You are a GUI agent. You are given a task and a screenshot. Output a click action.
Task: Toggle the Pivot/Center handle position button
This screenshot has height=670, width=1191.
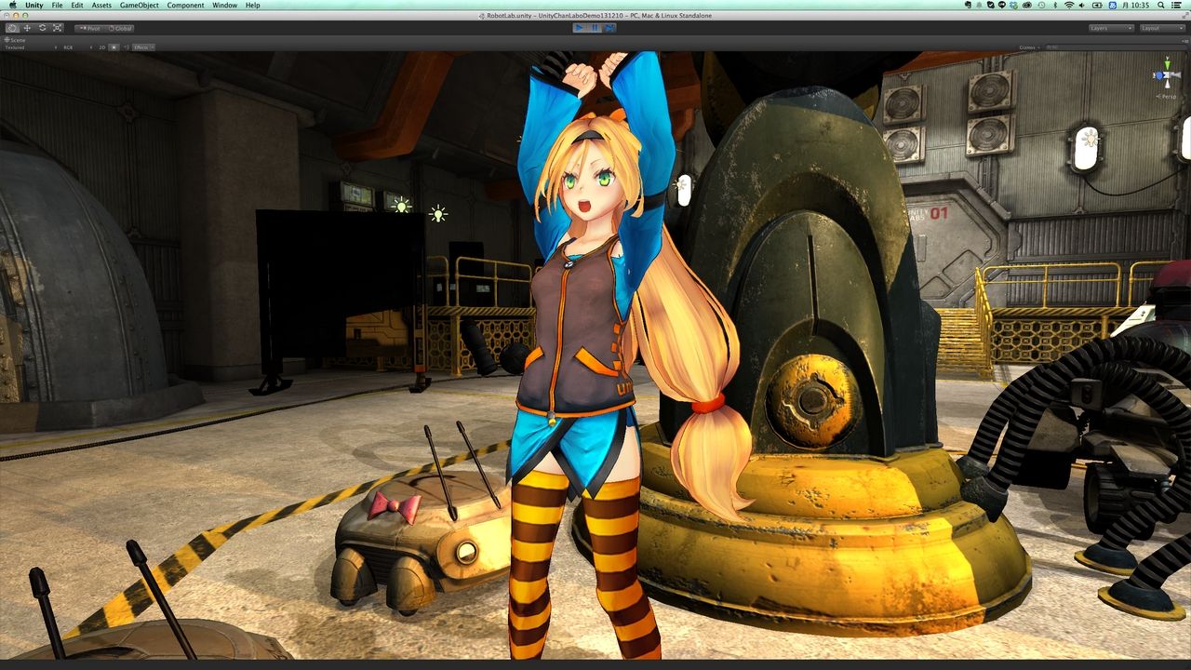(90, 28)
